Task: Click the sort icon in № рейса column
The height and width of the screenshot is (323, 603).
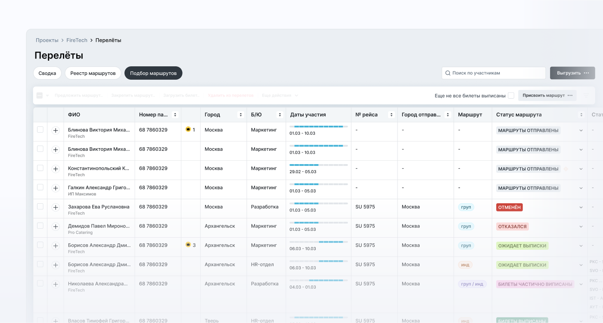Action: (x=391, y=115)
